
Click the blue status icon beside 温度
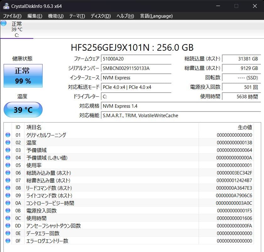point(8,143)
